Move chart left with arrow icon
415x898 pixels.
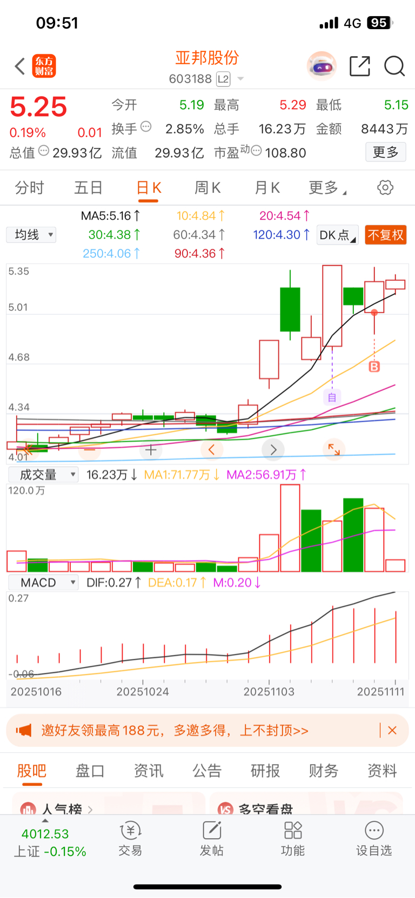pyautogui.click(x=212, y=449)
